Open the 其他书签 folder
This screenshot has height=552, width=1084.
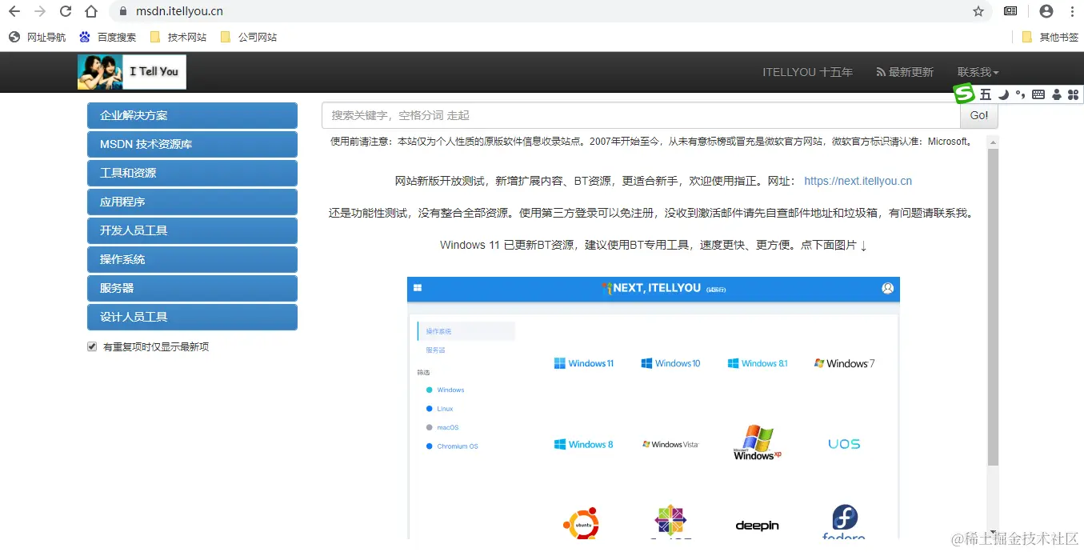1050,37
